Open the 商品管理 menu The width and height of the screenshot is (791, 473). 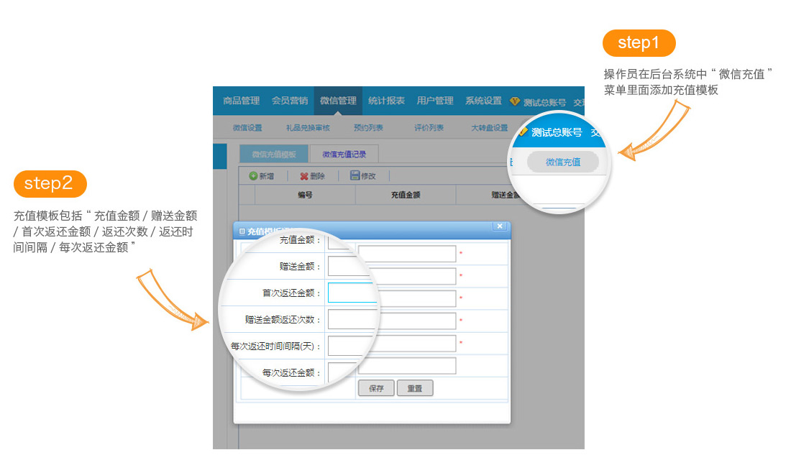[241, 101]
